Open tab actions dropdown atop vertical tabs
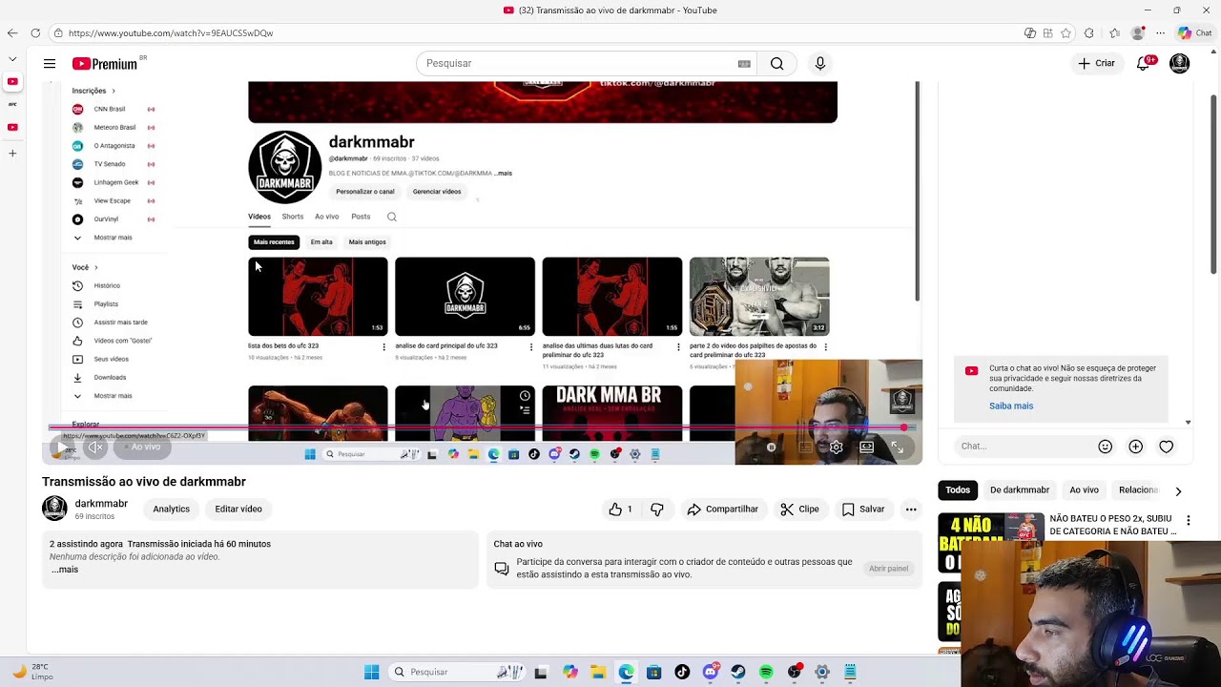The width and height of the screenshot is (1221, 687). coord(12,59)
